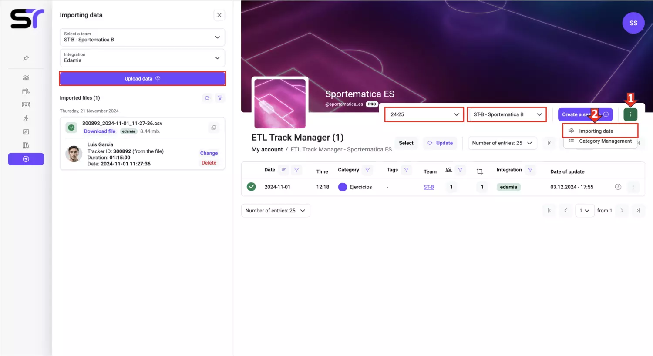Open the page number 1 dropdown
This screenshot has height=356, width=653.
point(584,211)
